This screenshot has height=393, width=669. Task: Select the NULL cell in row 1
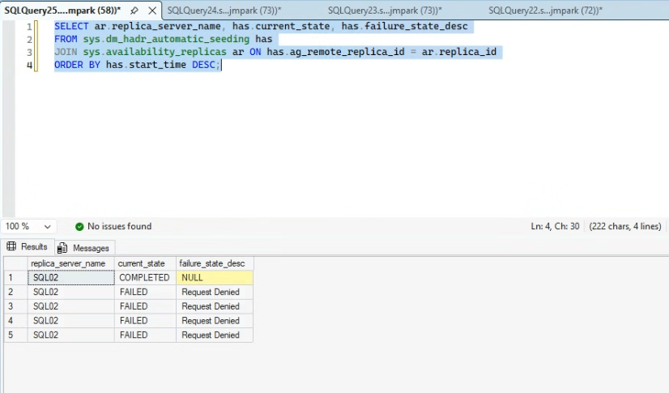click(215, 278)
